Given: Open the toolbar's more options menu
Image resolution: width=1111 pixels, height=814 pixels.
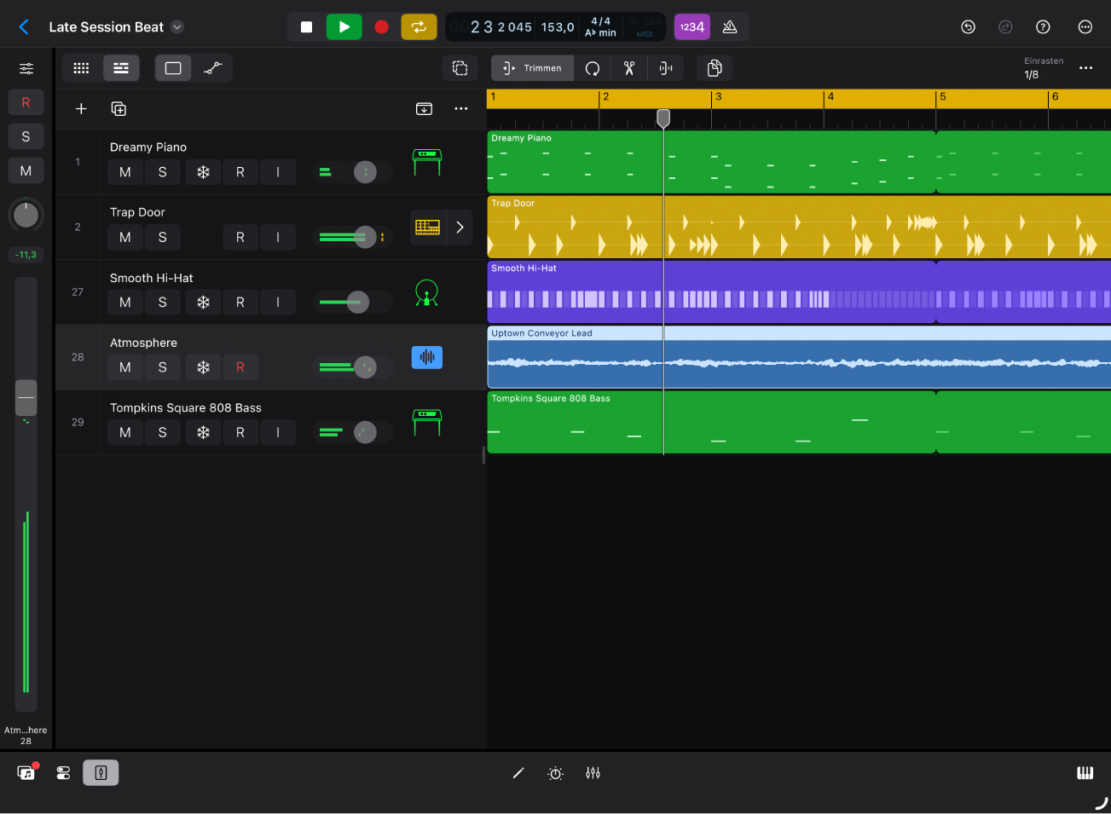Looking at the screenshot, I should click(x=1085, y=68).
